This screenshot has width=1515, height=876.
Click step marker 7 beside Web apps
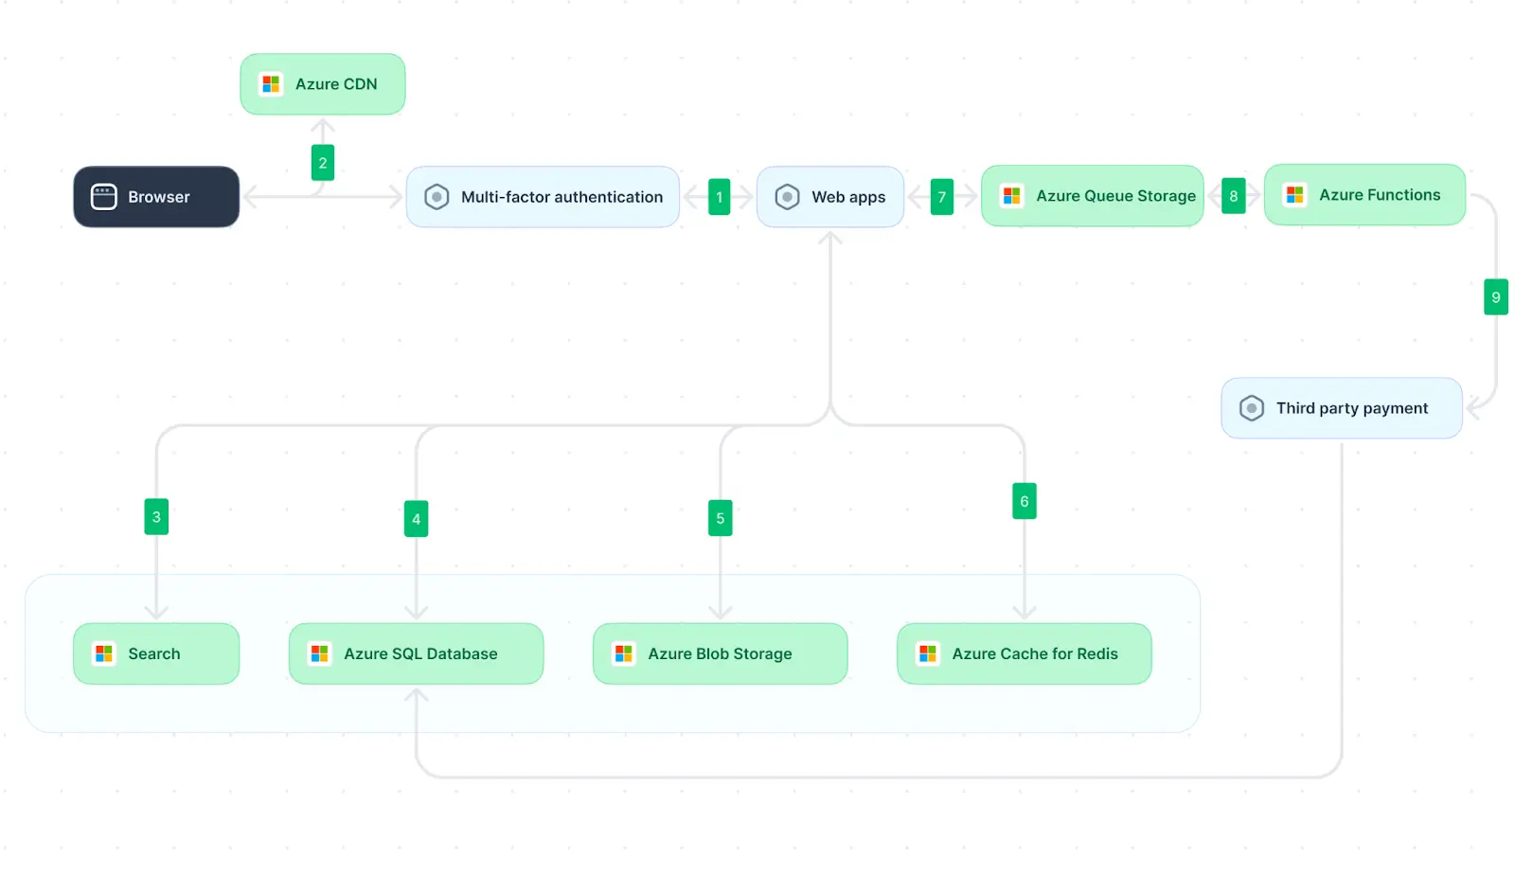point(941,197)
